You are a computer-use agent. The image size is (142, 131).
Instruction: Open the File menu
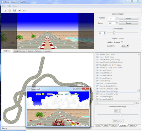coord(4,6)
